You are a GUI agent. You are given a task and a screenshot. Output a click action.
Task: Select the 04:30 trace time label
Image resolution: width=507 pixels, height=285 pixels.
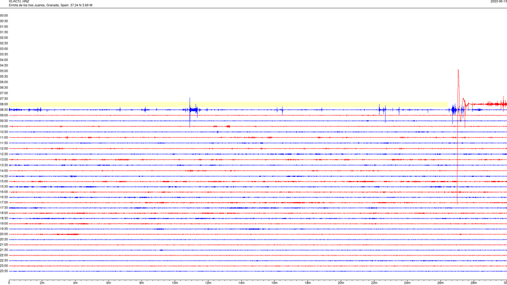(4, 65)
